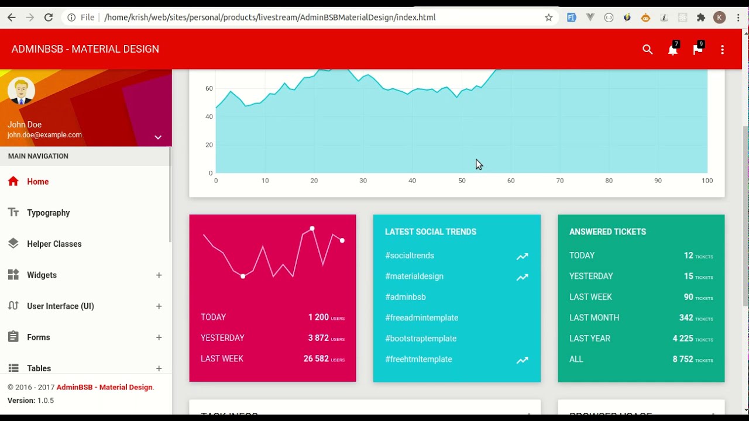Go back with the browser back arrow

click(x=11, y=18)
